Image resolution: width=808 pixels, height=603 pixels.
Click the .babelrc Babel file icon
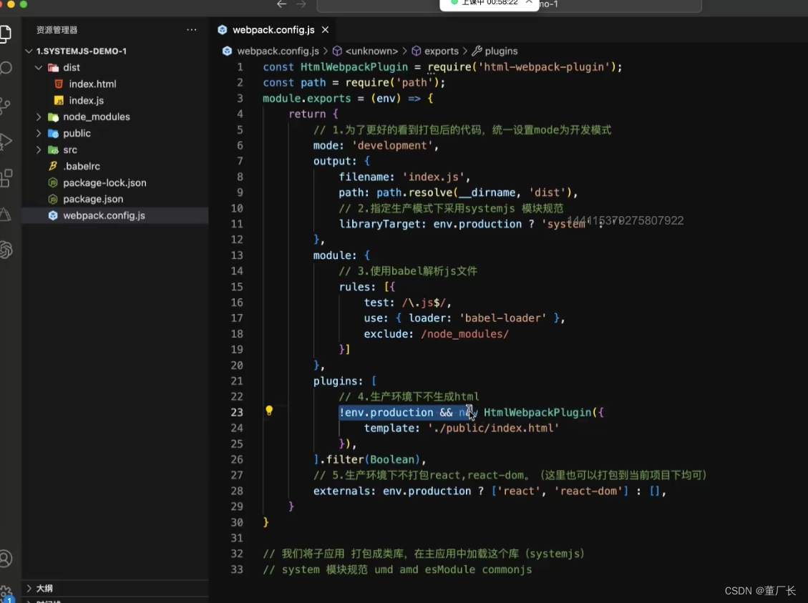52,167
